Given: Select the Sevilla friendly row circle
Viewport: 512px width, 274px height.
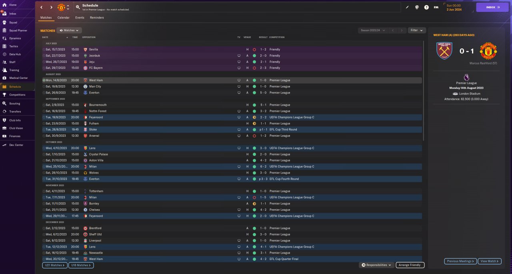Looking at the screenshot, I should 44,50.
